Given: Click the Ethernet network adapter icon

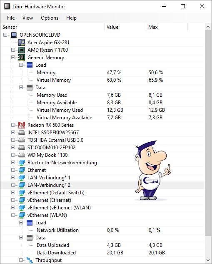Looking at the screenshot, I should [22, 170].
